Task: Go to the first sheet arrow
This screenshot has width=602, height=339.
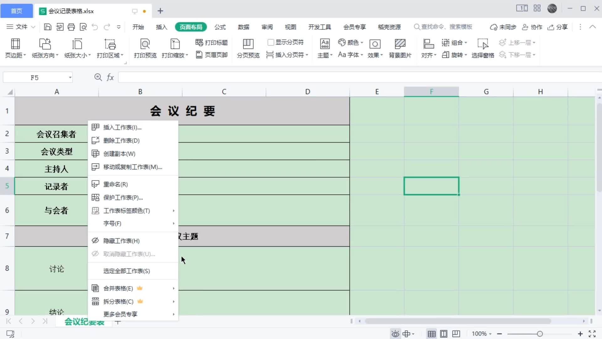Action: [x=9, y=321]
